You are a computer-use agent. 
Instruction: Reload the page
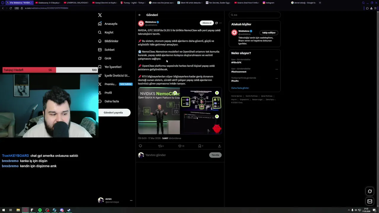point(11,8)
